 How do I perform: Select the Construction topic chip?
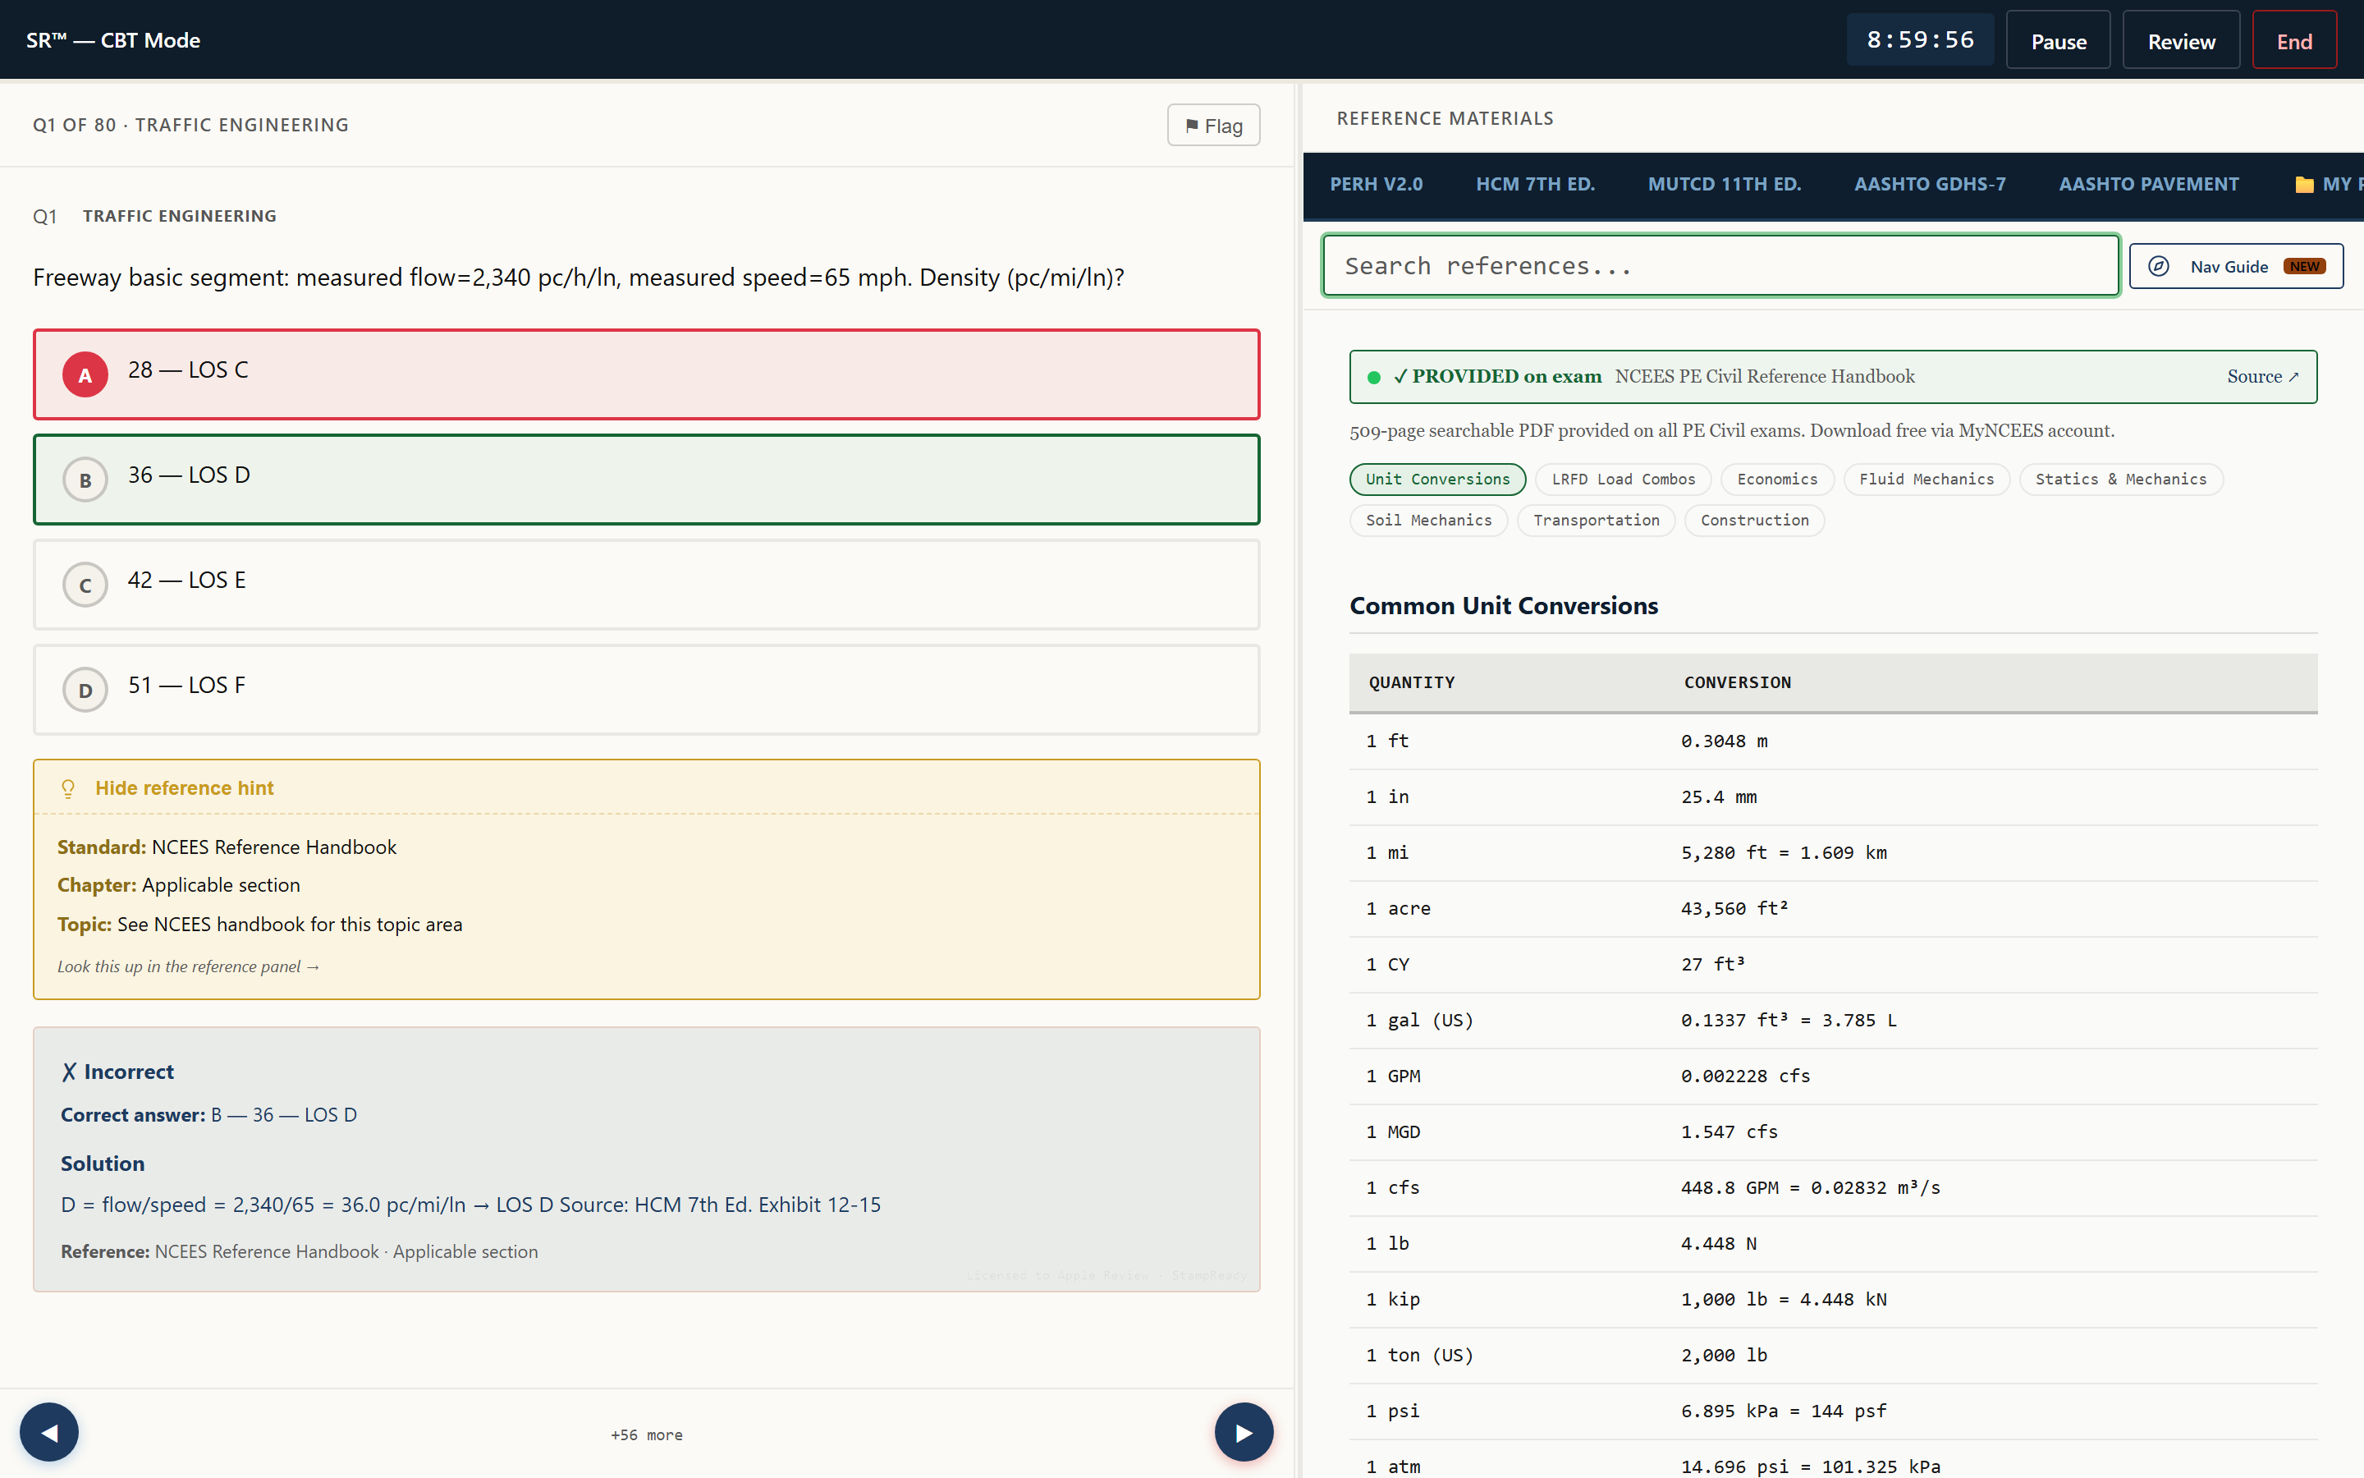(x=1754, y=520)
